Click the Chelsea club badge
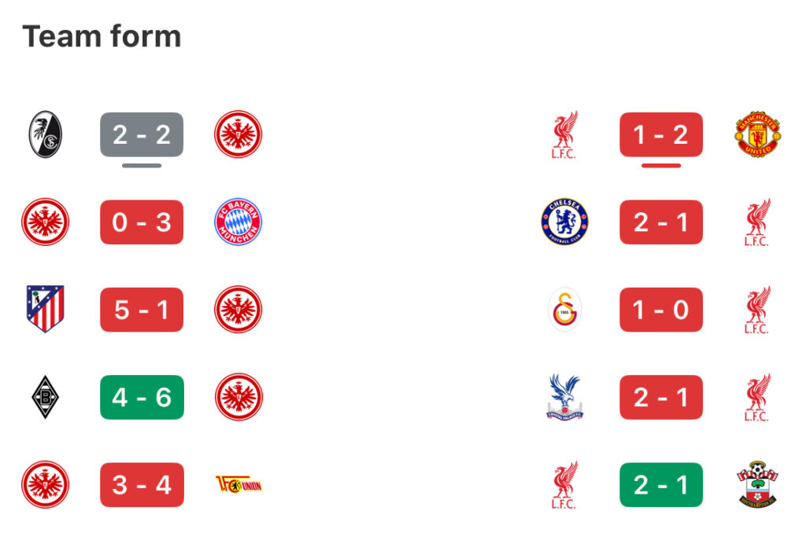 [564, 222]
